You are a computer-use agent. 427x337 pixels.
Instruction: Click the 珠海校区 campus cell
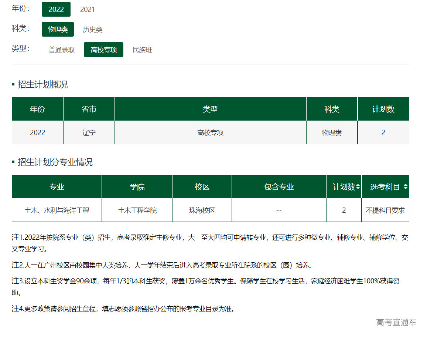(x=202, y=210)
